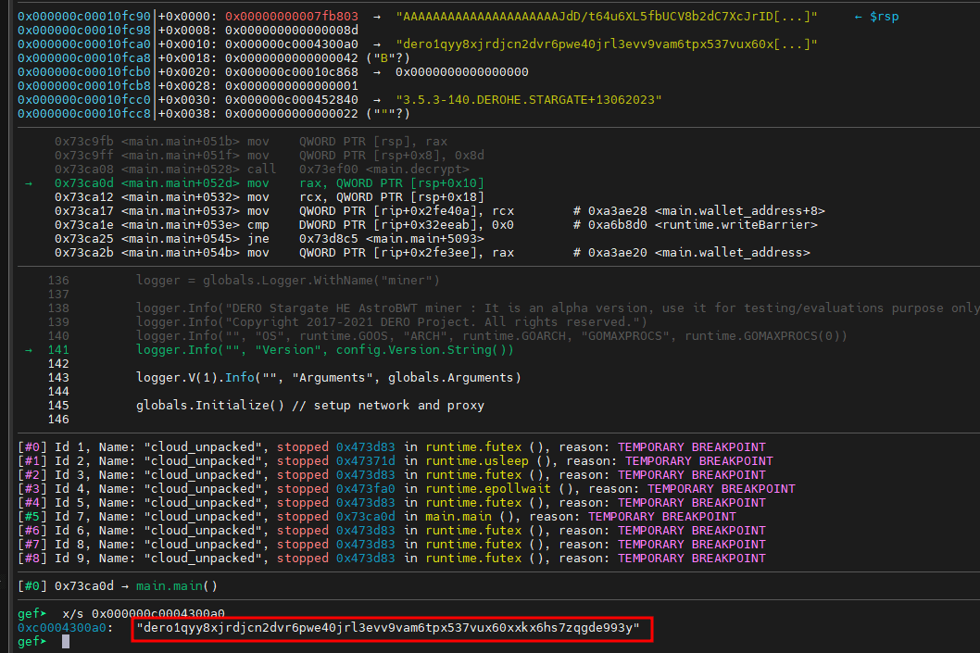This screenshot has width=980, height=653.
Task: Click the x/s examine command text
Action: [x=70, y=613]
